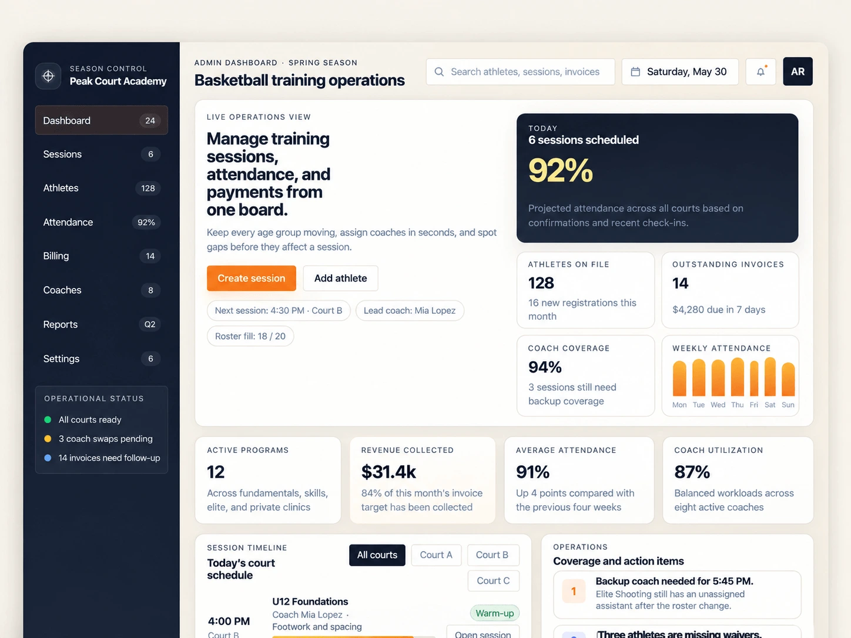Click the 'All courts ready' status
This screenshot has width=851, height=638.
[83, 419]
